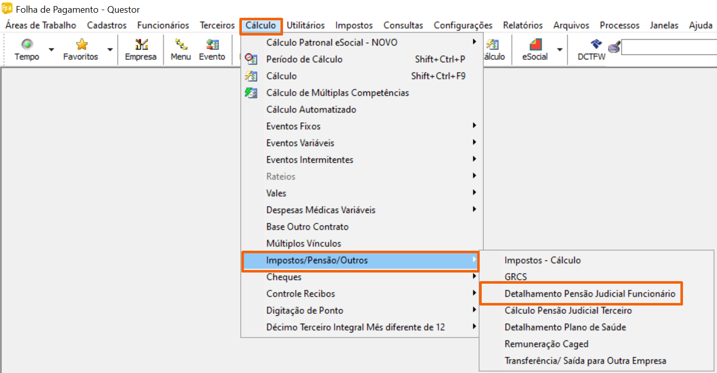The height and width of the screenshot is (373, 717).
Task: Click the toolbar search input field
Action: click(668, 48)
